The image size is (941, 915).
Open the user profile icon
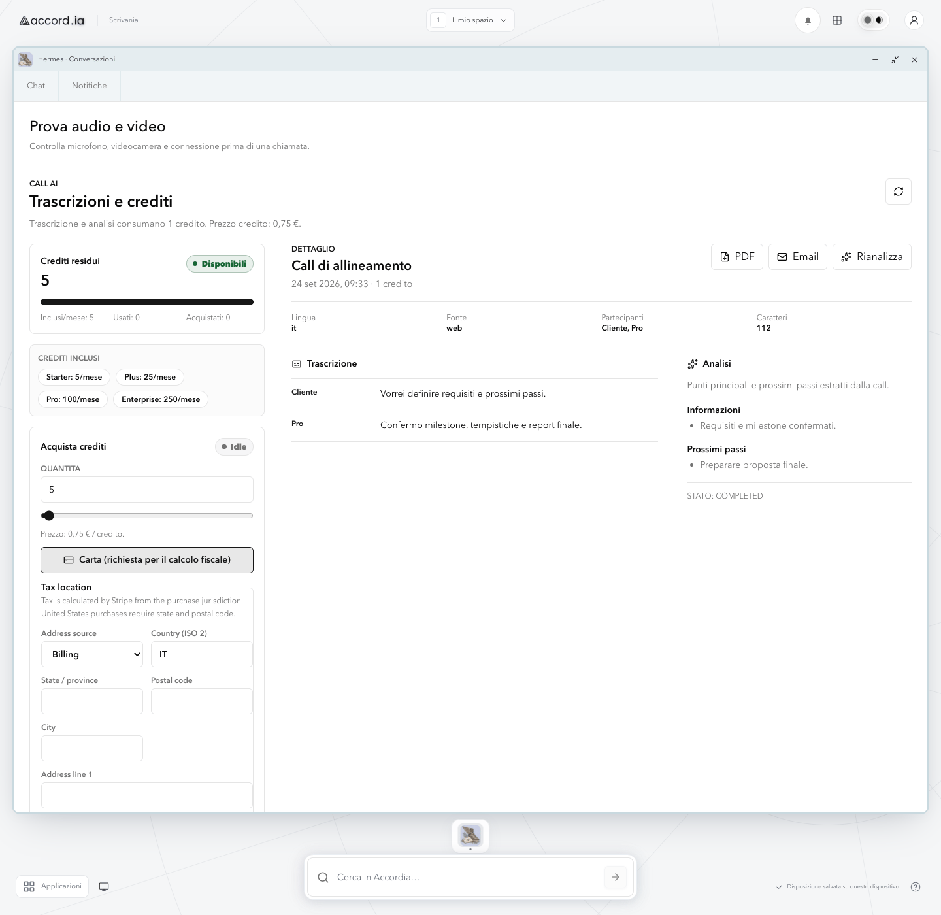[914, 20]
